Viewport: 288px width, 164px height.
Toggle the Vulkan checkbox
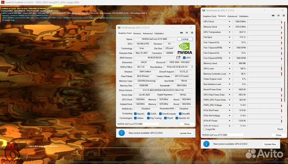(135, 118)
